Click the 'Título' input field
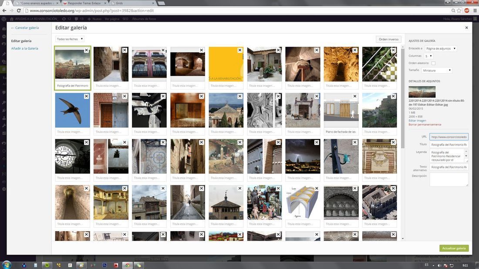Image resolution: width=479 pixels, height=269 pixels. (449, 145)
